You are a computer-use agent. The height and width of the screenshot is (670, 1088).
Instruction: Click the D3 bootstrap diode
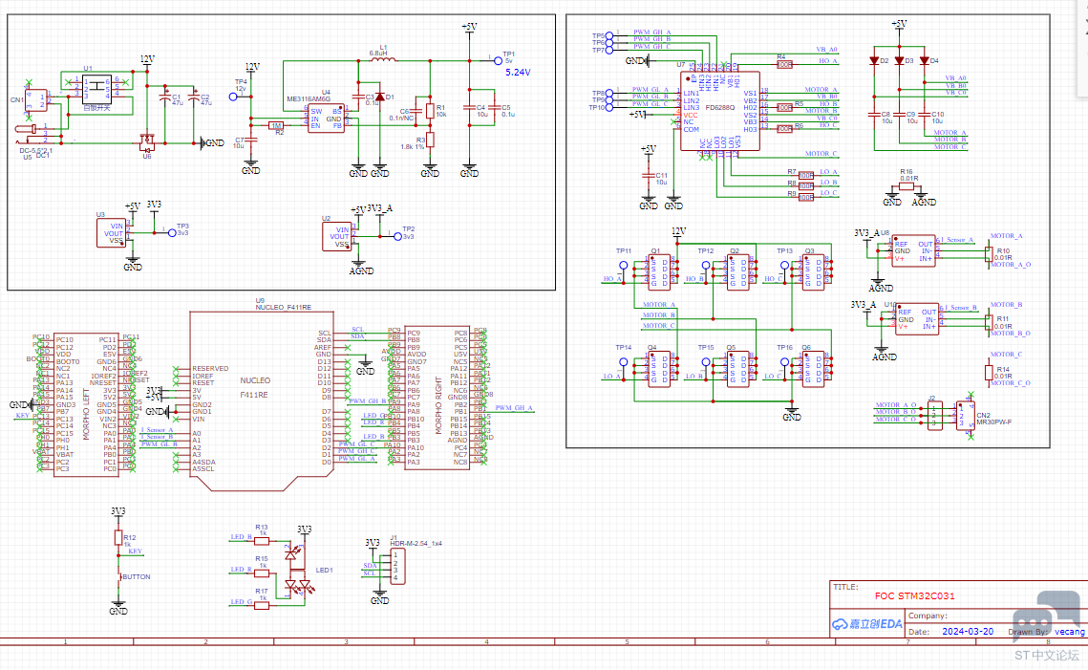(x=899, y=61)
